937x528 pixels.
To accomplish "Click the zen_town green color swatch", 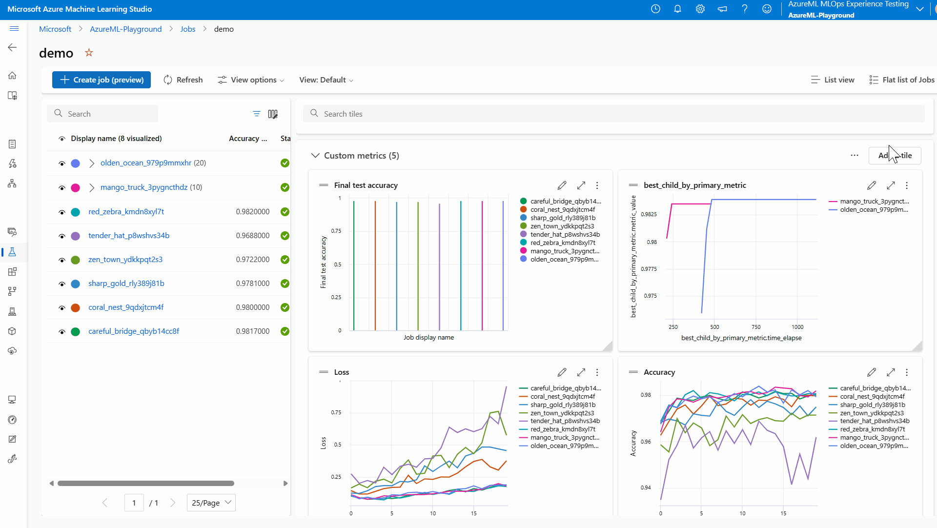I will [76, 260].
